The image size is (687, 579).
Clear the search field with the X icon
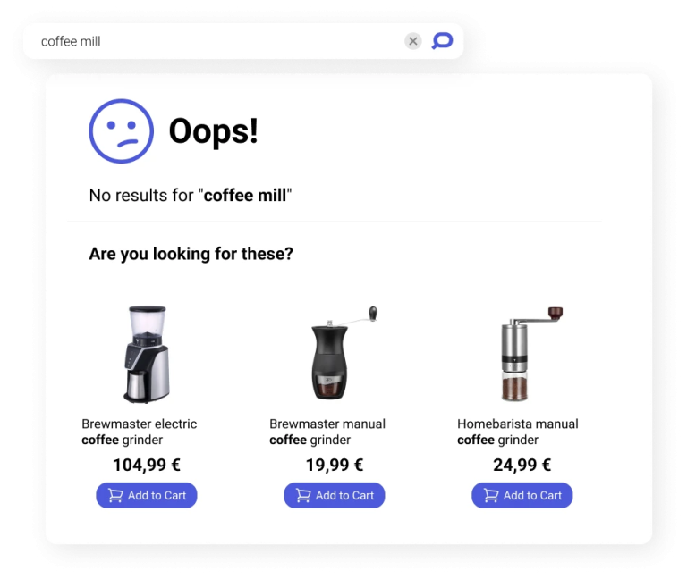pos(412,41)
